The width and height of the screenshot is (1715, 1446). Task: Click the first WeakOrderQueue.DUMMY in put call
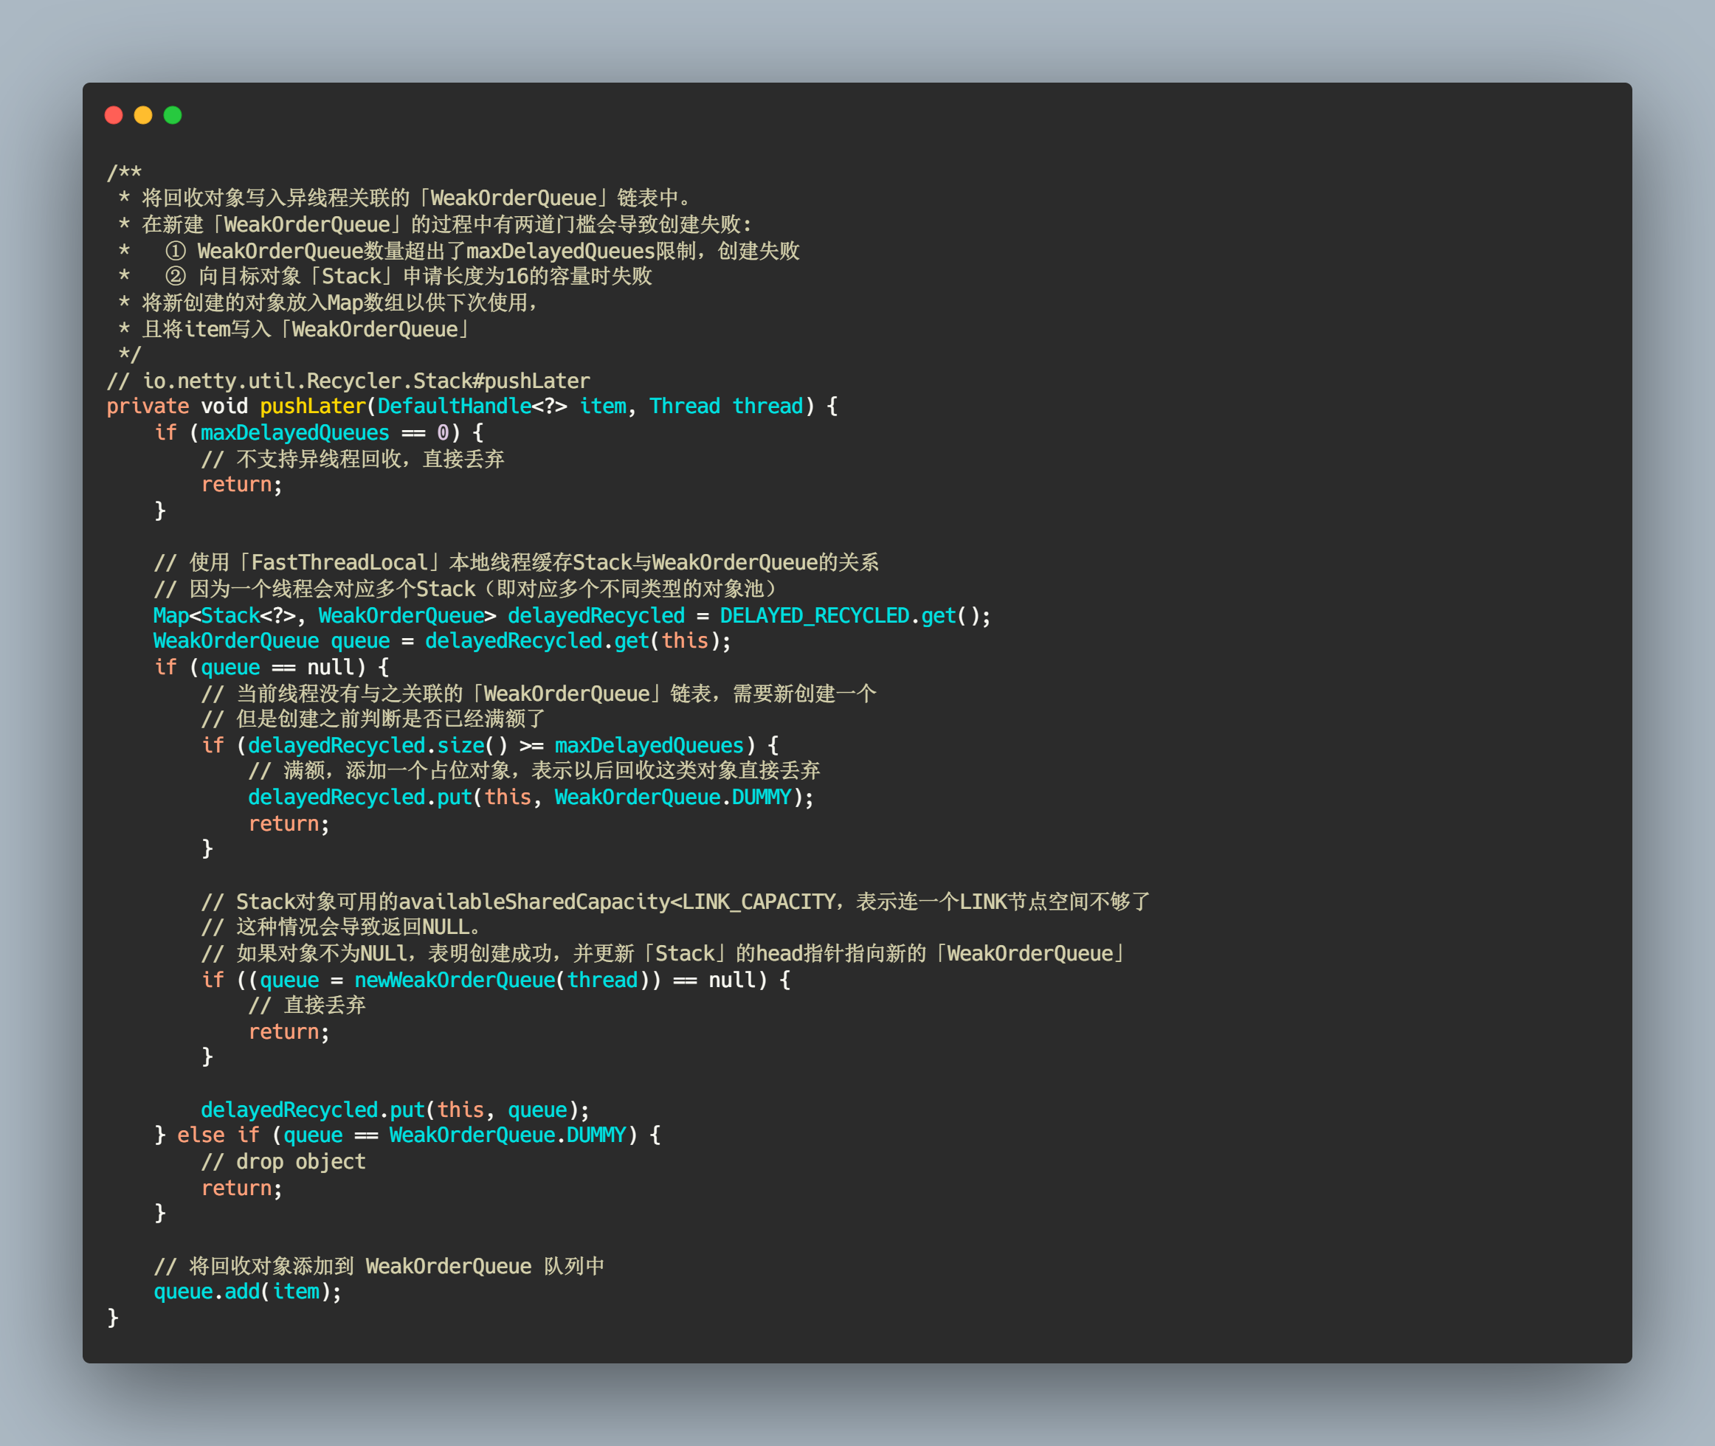(672, 798)
